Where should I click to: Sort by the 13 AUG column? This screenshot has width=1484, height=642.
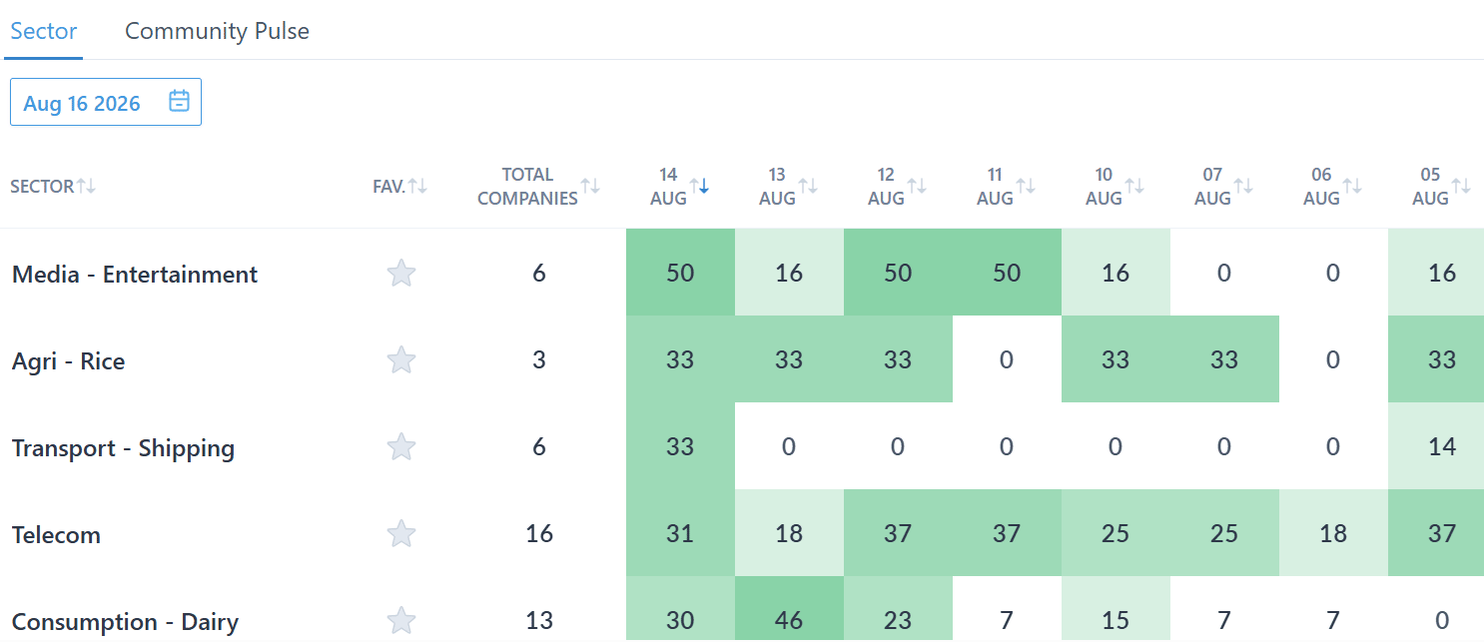tap(808, 186)
